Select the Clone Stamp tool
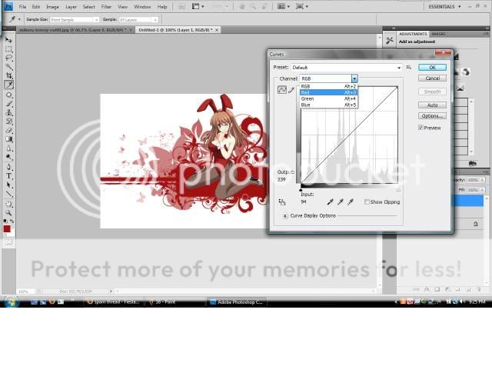The width and height of the screenshot is (492, 373). coord(8,112)
